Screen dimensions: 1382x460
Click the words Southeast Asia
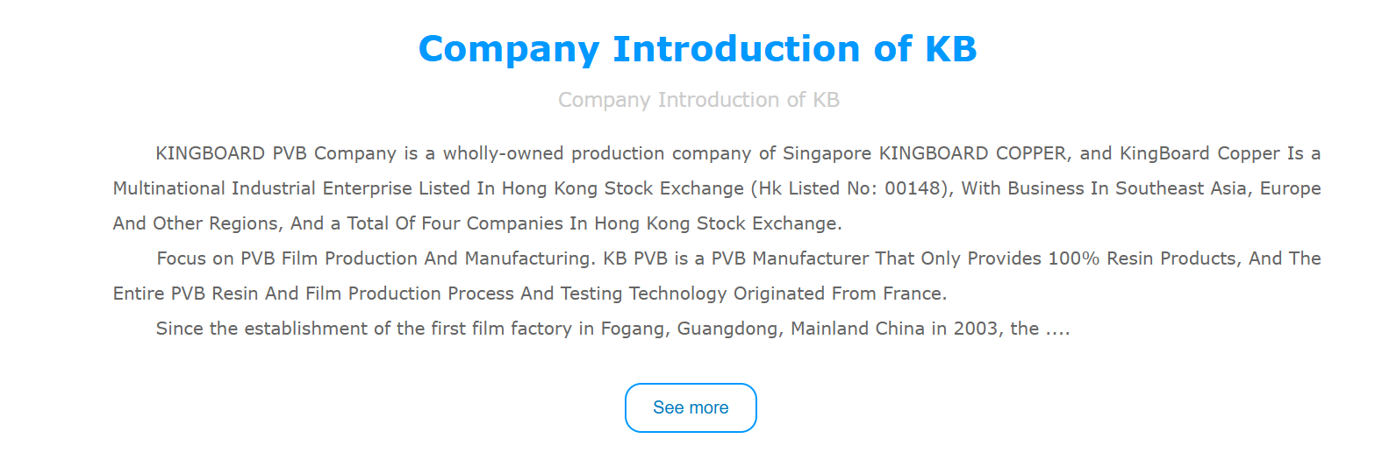point(1180,188)
